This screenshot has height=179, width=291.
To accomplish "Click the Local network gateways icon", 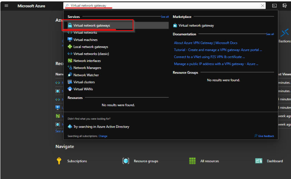I will click(70, 47).
